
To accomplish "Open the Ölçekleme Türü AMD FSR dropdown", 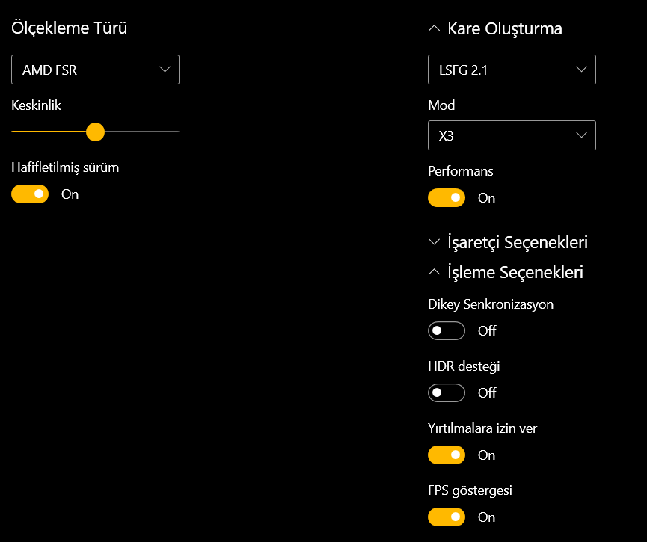I will 95,70.
